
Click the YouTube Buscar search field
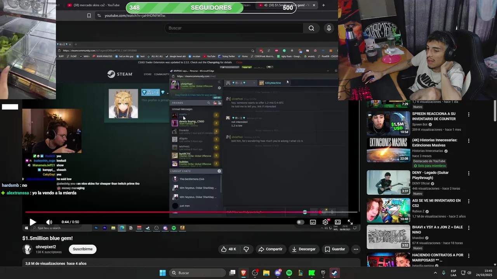click(234, 28)
